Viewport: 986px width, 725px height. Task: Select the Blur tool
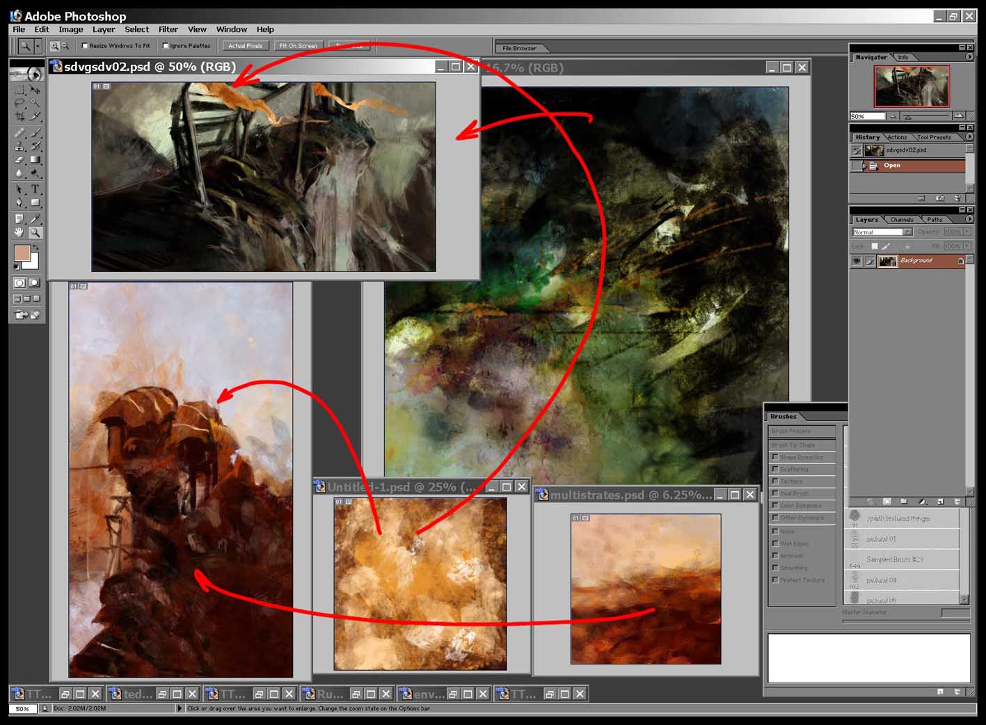click(20, 173)
